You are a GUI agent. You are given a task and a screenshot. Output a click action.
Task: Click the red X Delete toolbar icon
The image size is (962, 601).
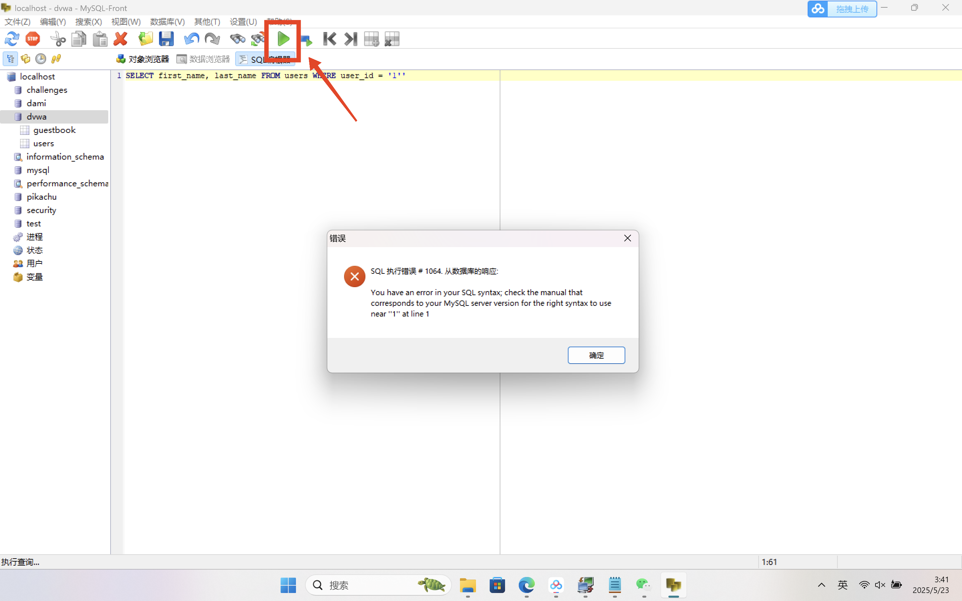(121, 39)
